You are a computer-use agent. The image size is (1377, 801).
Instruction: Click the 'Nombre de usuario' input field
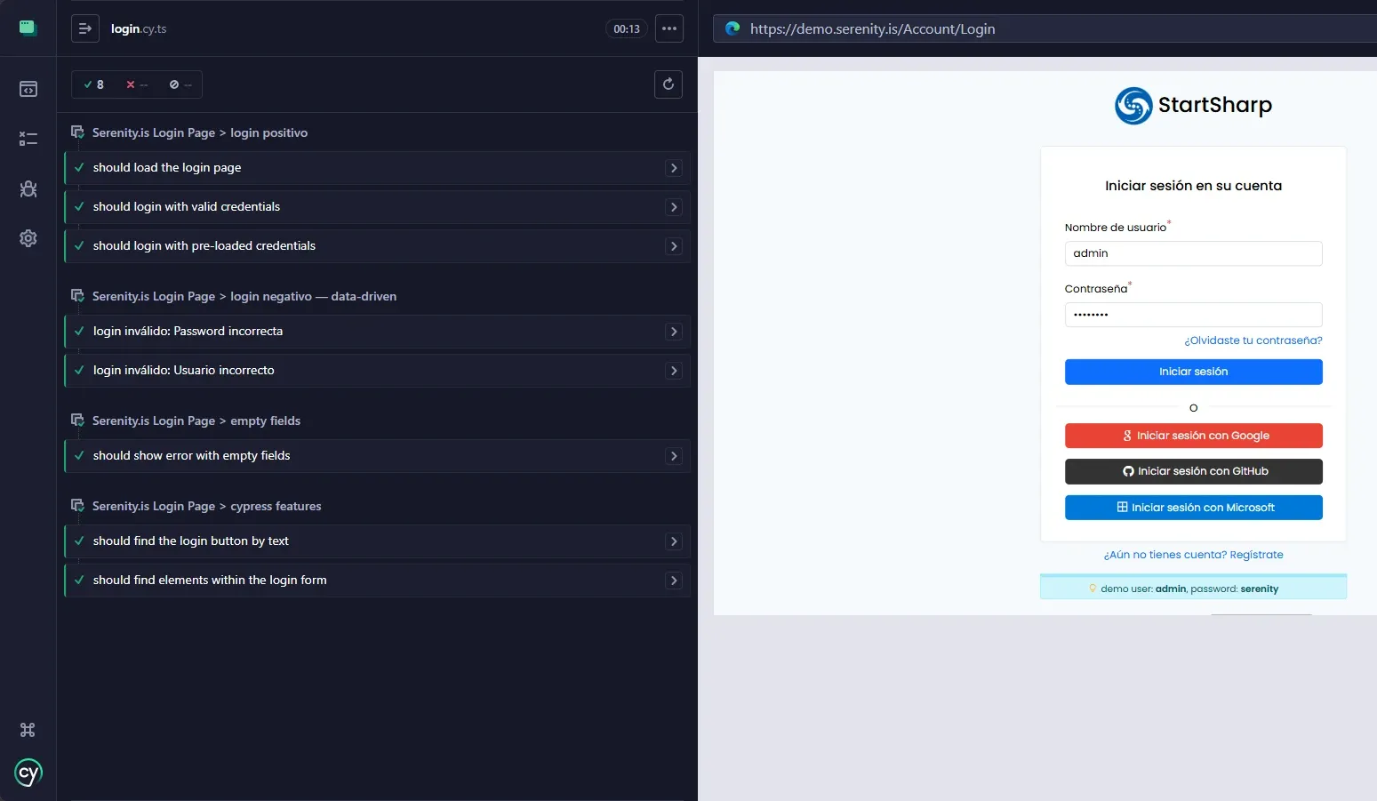click(1193, 253)
